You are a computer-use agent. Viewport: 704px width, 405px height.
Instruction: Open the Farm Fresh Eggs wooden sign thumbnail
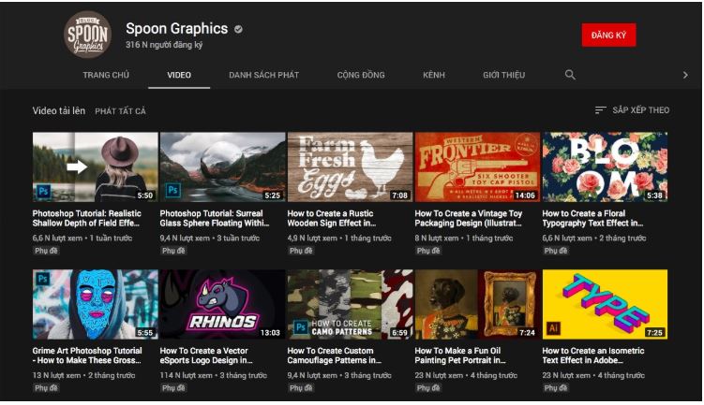point(350,166)
